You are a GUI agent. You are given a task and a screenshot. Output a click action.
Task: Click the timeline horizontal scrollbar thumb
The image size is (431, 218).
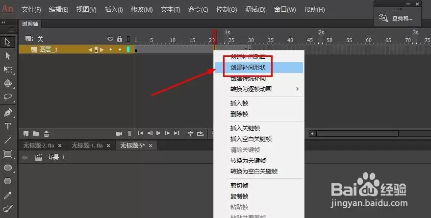(x=357, y=134)
